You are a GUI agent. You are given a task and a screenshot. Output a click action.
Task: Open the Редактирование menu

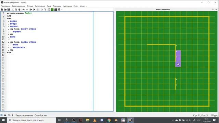(18, 6)
